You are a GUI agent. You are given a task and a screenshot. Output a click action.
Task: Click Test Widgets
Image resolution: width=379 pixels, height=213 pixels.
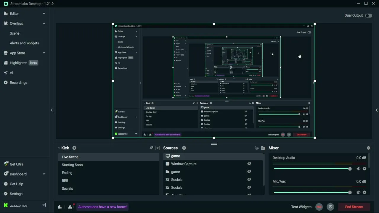coord(301,207)
